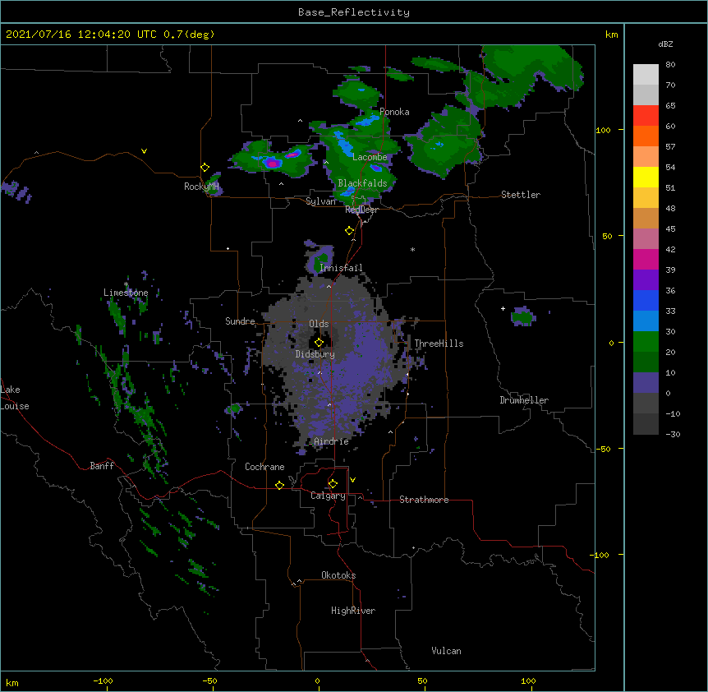Click the yellow diamond marker beside RockyMH
708x692 pixels.
coord(205,168)
